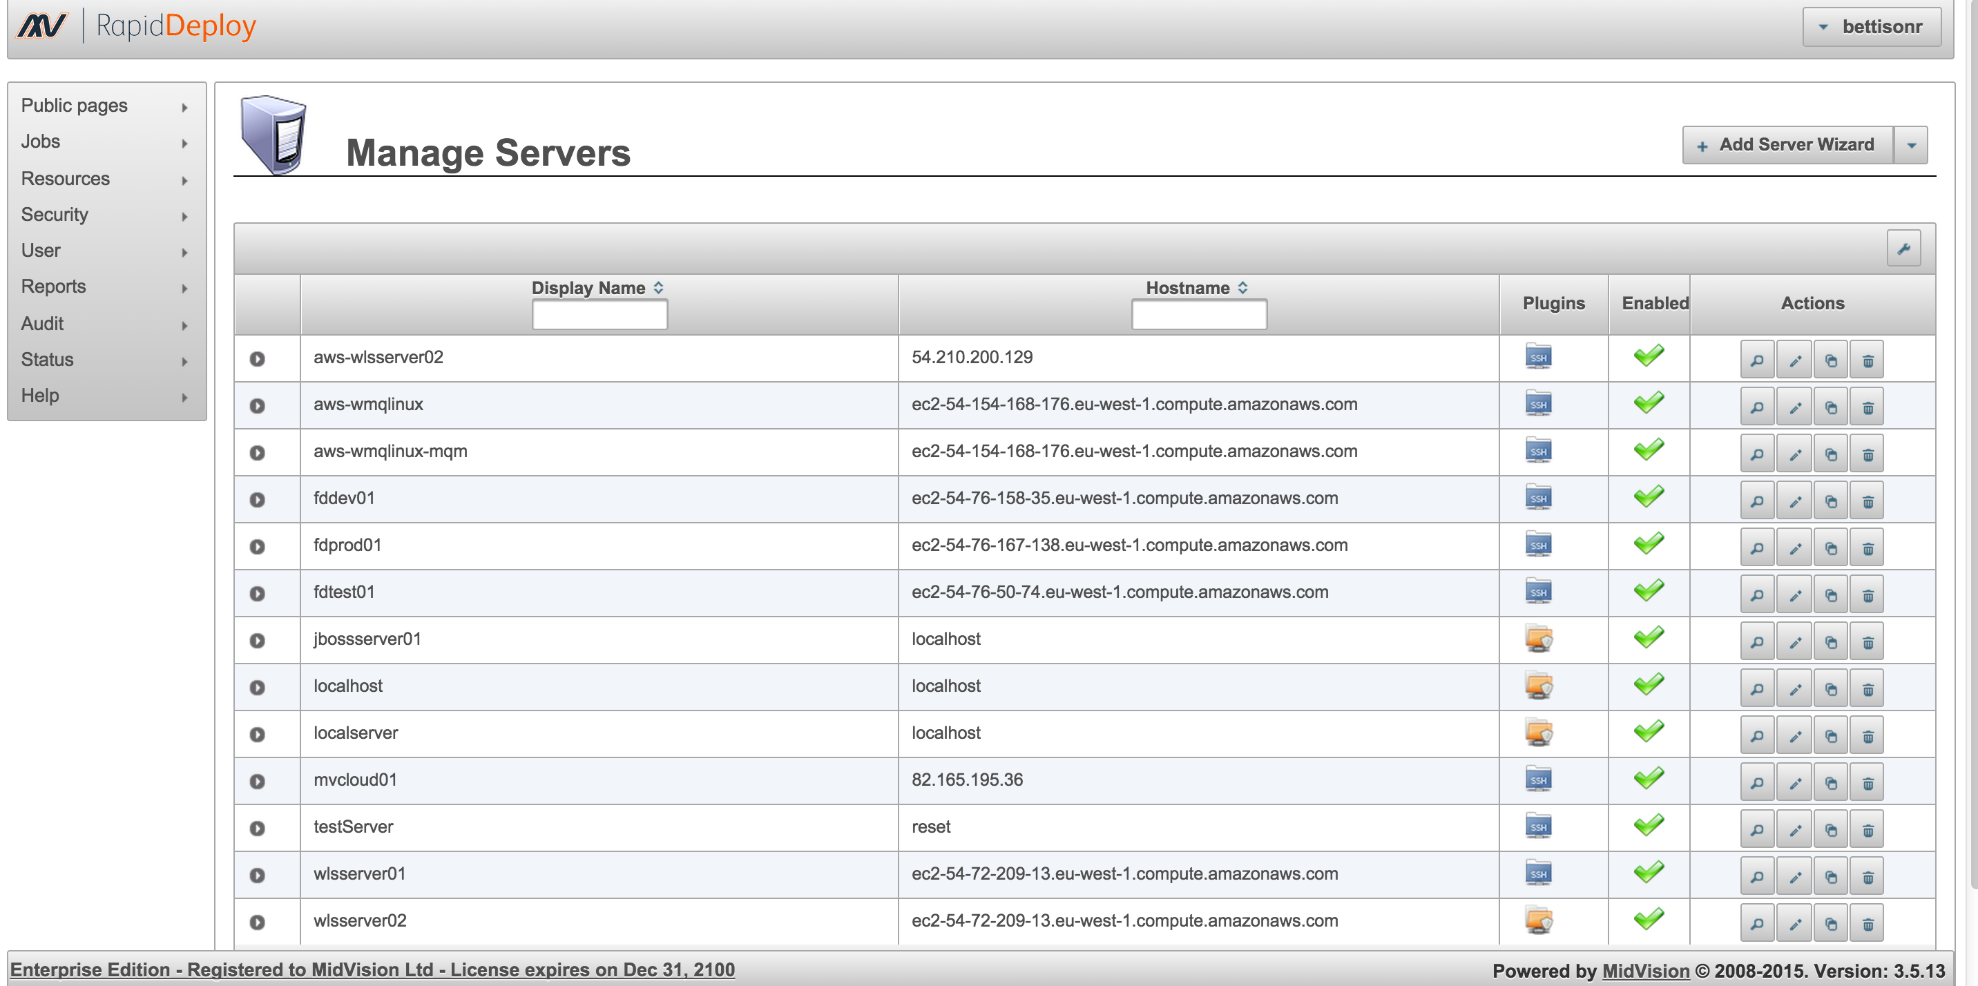Viewport: 1978px width, 986px height.
Task: Delete the testServer entry
Action: tap(1868, 829)
